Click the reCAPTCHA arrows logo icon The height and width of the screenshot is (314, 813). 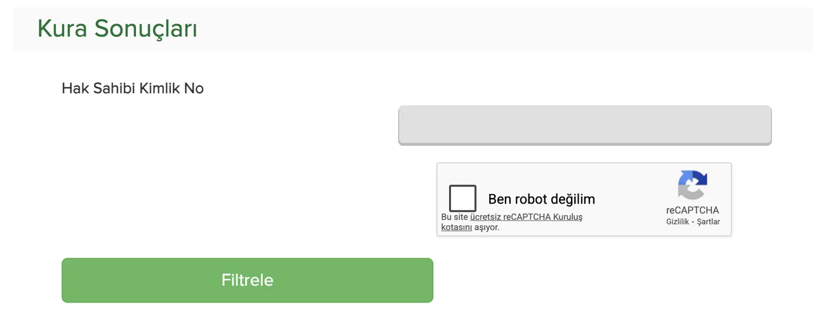692,185
